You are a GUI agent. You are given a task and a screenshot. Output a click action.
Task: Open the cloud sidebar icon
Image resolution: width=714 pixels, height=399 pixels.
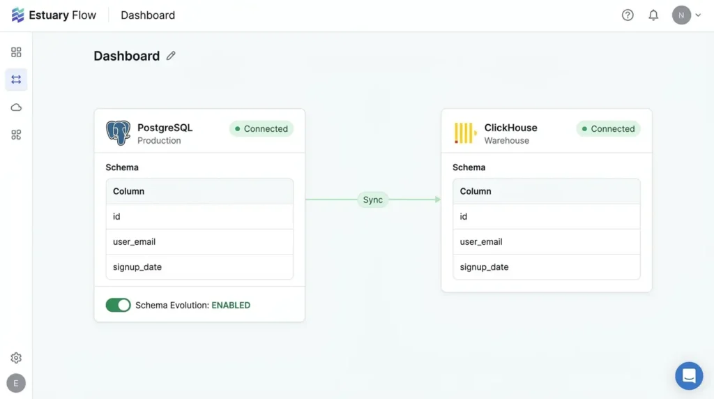pos(16,107)
